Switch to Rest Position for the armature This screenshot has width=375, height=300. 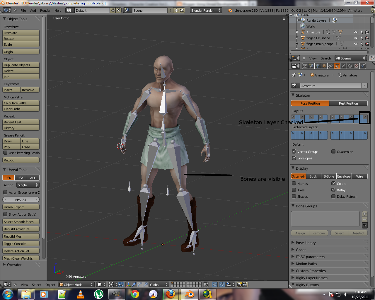(x=348, y=103)
